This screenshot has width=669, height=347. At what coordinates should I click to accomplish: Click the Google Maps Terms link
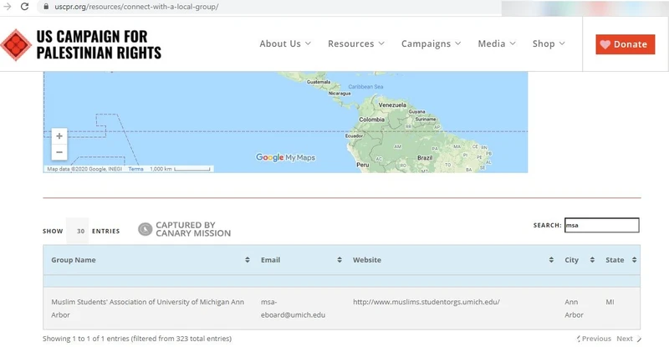tap(135, 169)
